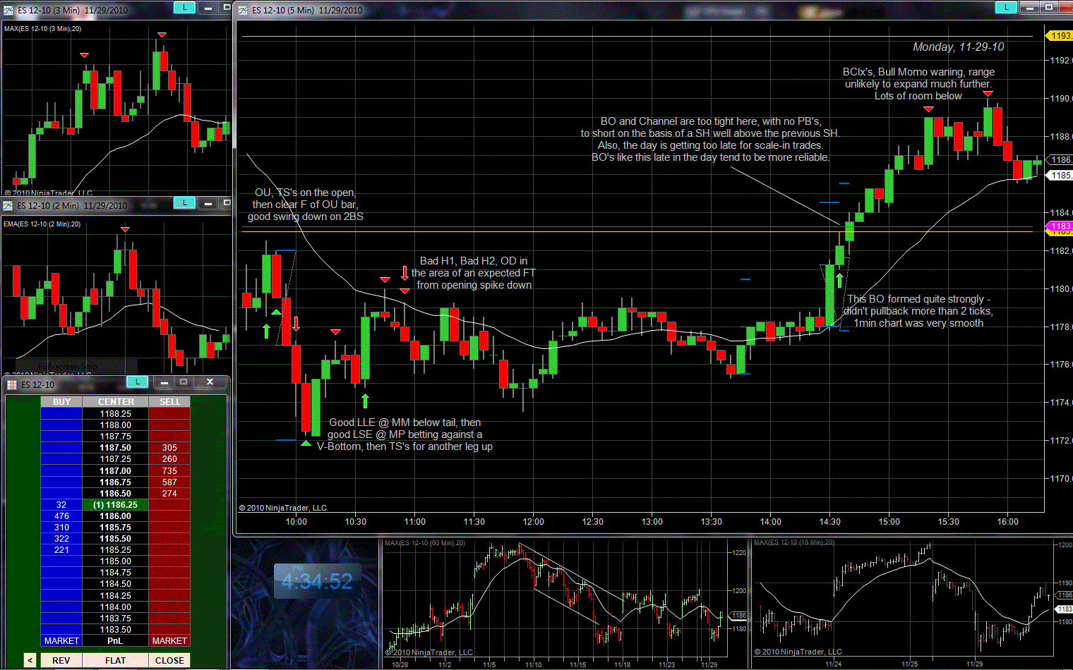Click the 4:34:52 clock widget

(317, 581)
